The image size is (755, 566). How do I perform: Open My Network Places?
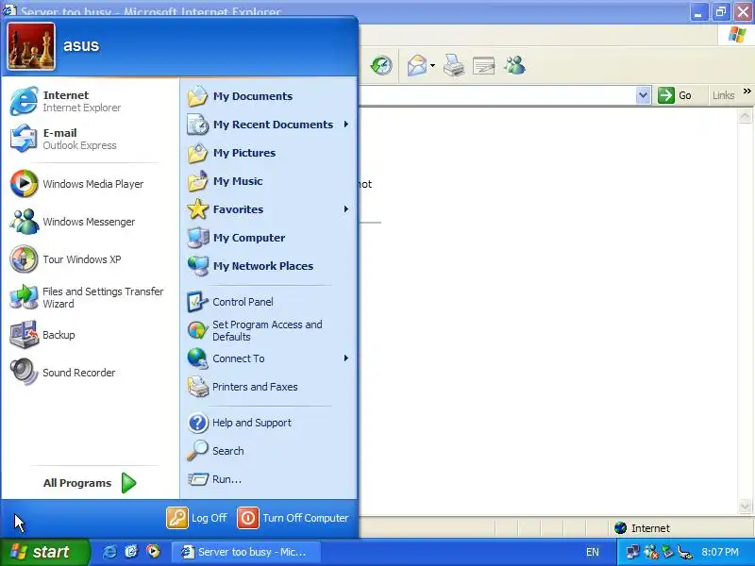pyautogui.click(x=268, y=266)
